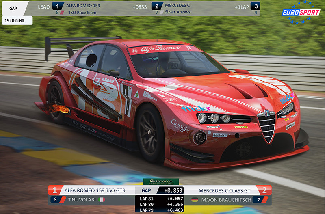Click the M.VON BRAUCHITSCH driver name
The image size is (325, 214).
226,200
